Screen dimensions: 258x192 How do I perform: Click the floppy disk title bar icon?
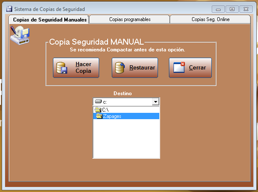[9, 9]
